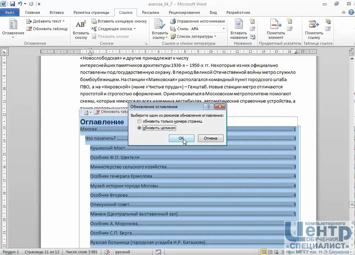
Task: Click the tab selector L button on ruler
Action: (4, 52)
